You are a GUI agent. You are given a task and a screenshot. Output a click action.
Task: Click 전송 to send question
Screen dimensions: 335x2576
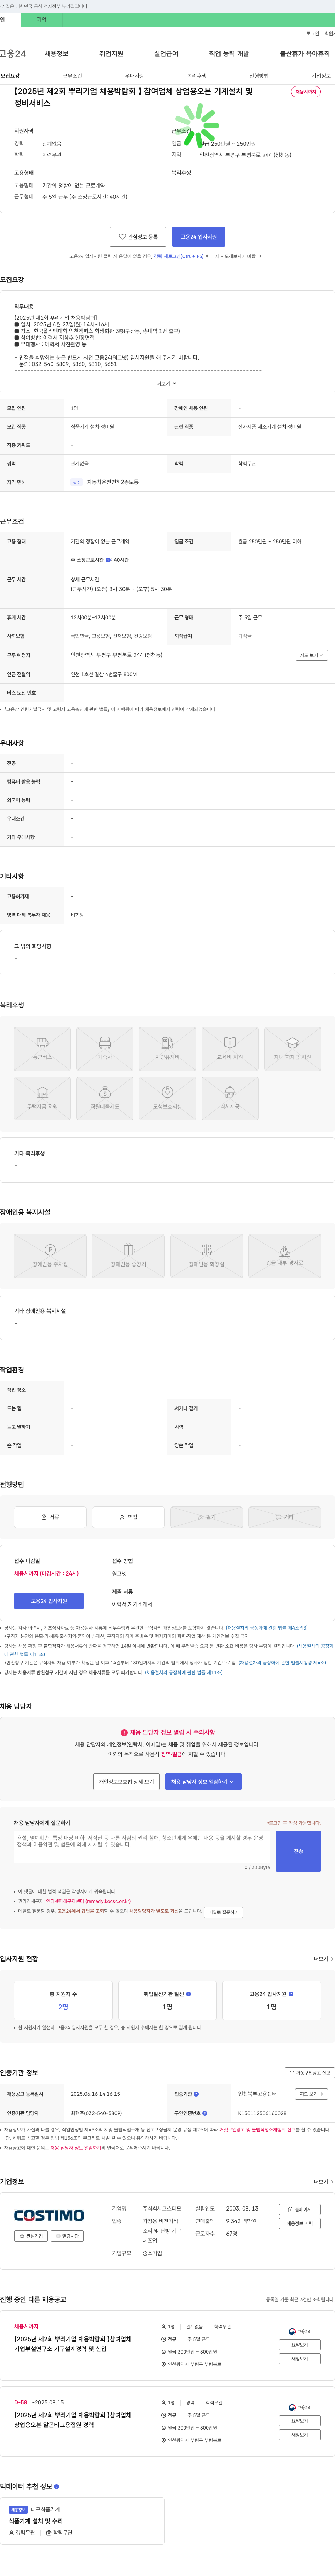coord(298,1851)
